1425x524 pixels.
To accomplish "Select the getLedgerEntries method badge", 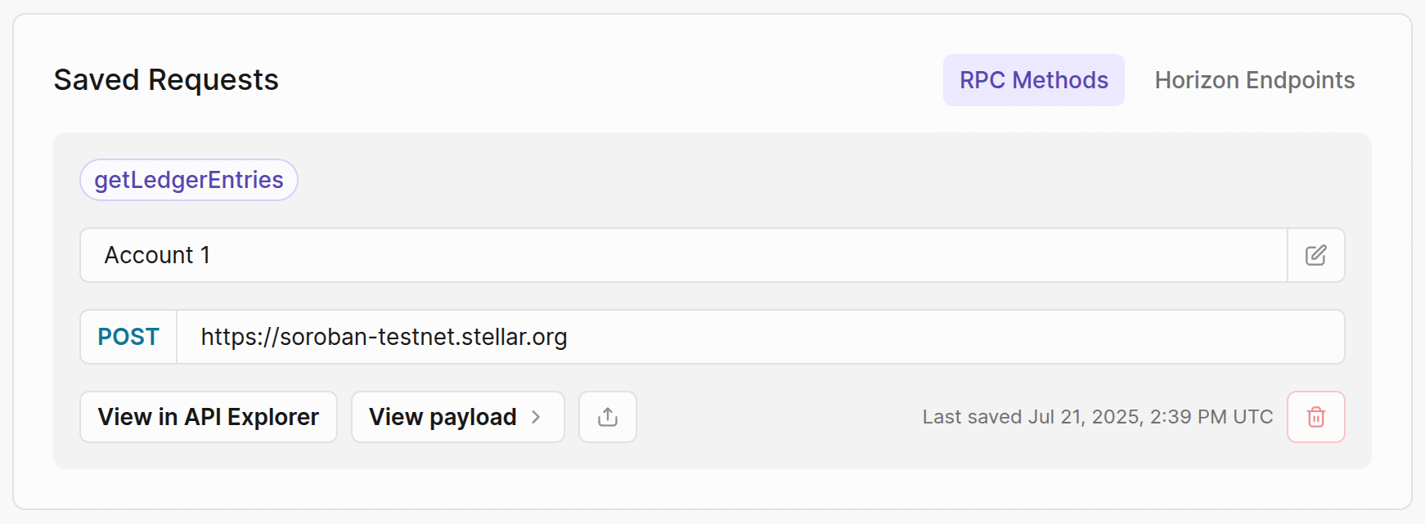I will 189,180.
